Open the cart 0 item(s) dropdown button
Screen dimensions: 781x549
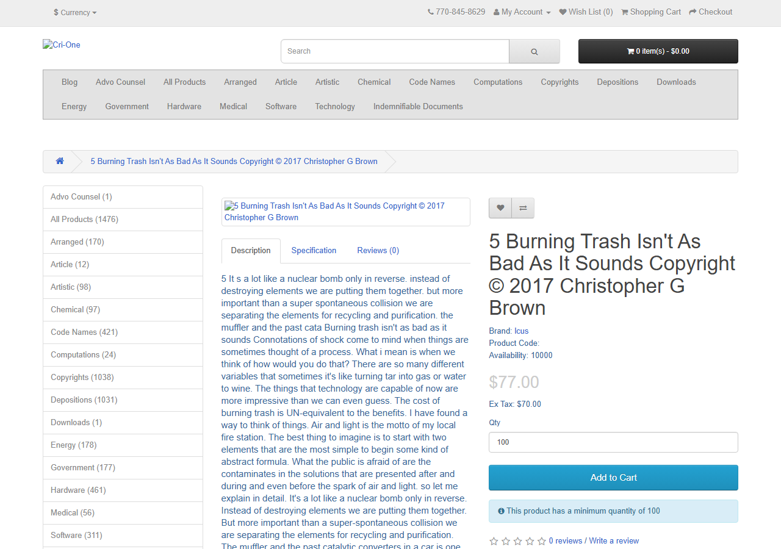658,51
